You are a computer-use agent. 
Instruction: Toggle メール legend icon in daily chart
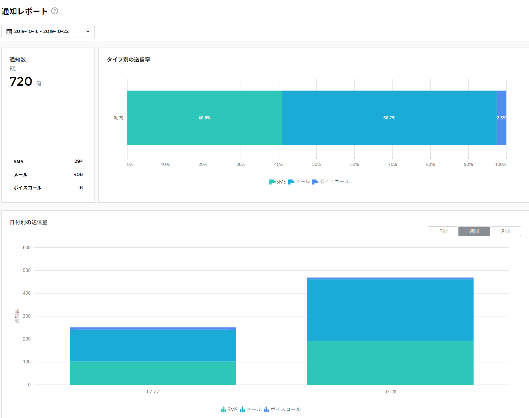pos(242,409)
